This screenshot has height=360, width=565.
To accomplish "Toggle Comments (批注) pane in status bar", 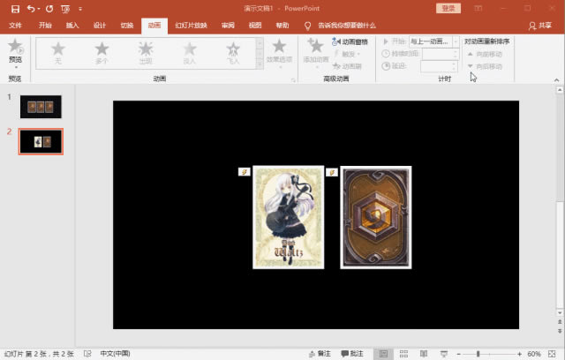I will point(352,353).
